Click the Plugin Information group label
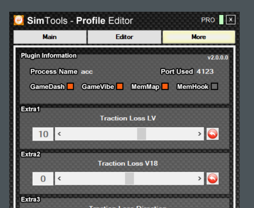Image resolution: width=254 pixels, height=208 pixels. (49, 56)
